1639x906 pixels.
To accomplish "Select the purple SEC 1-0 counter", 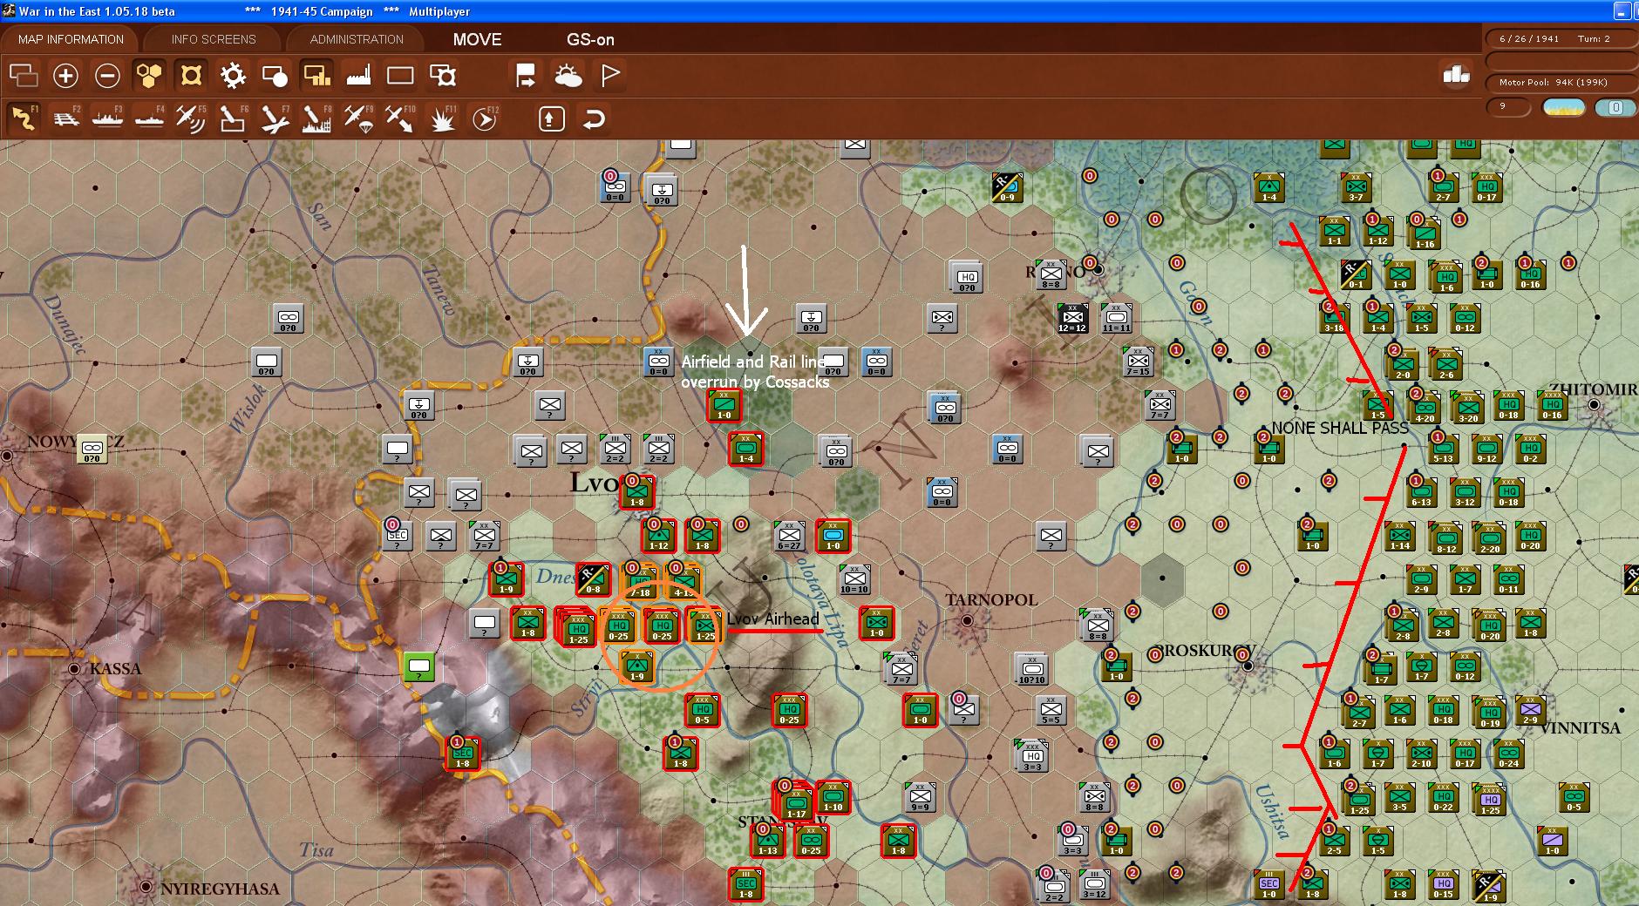I will 1269,884.
